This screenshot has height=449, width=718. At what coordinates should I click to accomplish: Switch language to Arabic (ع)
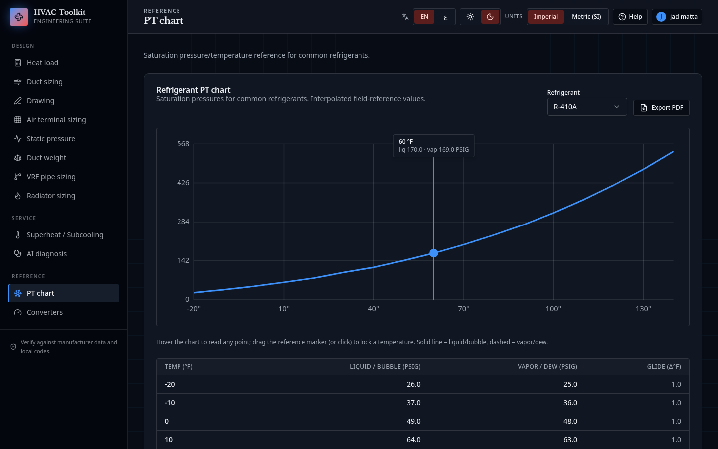pos(445,17)
